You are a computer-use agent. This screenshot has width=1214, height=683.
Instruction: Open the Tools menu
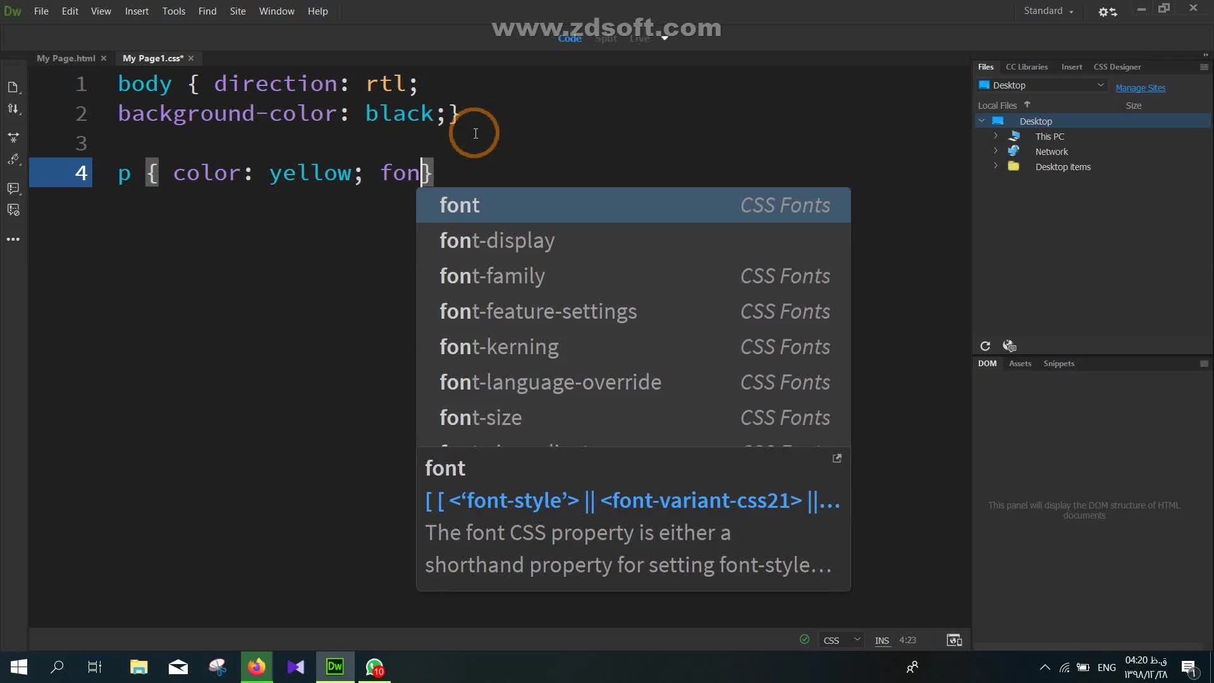point(173,11)
